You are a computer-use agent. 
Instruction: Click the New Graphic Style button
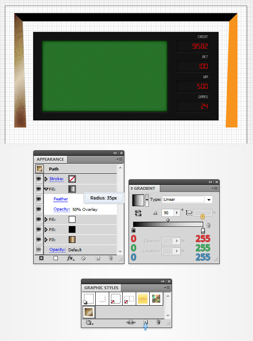click(145, 322)
